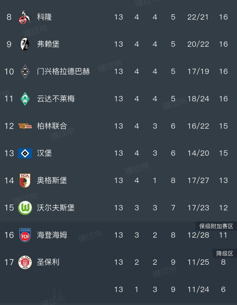Click the 22/21 goals record for 科隆
This screenshot has height=305, width=237.
coord(198,17)
